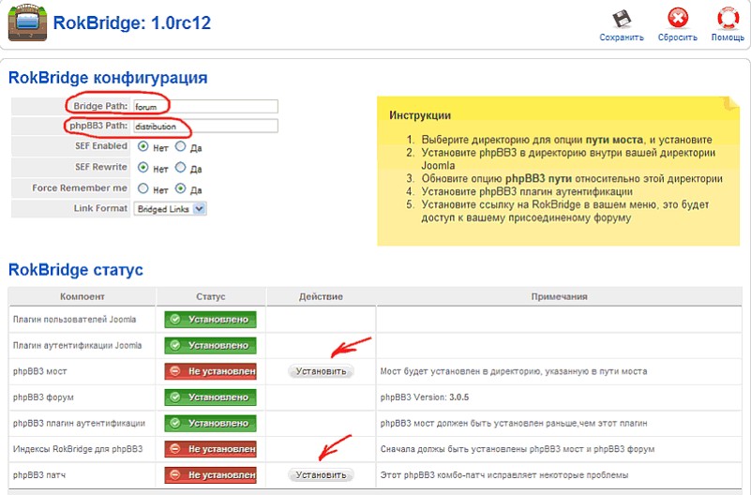
Task: Click the Действие column header
Action: (321, 296)
